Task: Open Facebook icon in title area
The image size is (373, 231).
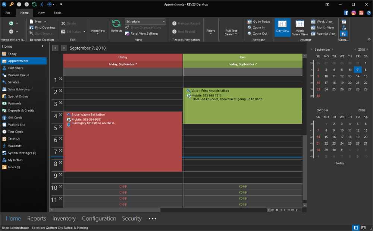Action: (x=346, y=13)
